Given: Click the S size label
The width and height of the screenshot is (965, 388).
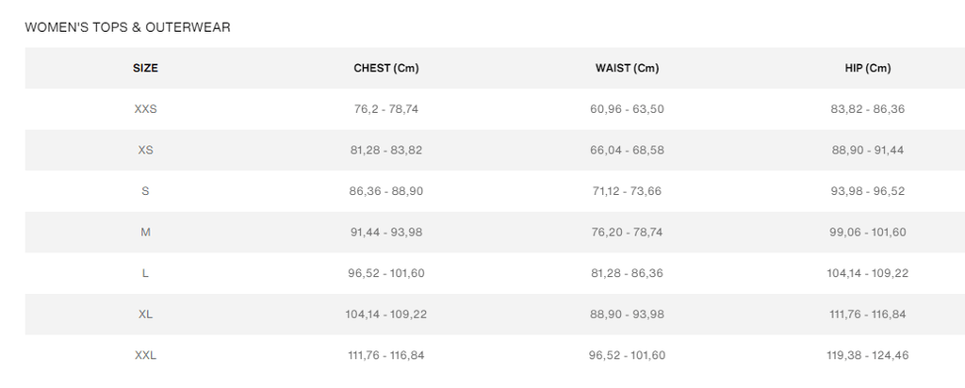Looking at the screenshot, I should tap(145, 191).
